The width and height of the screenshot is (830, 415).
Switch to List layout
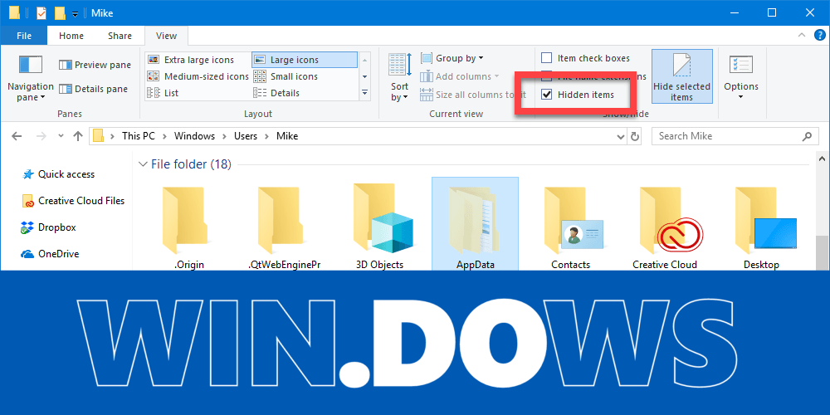(163, 93)
